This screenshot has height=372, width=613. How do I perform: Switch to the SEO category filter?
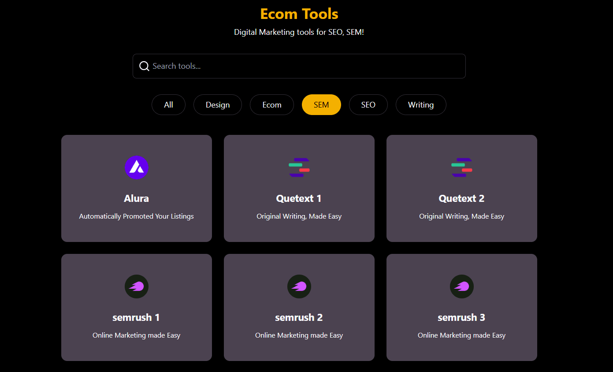pyautogui.click(x=368, y=105)
